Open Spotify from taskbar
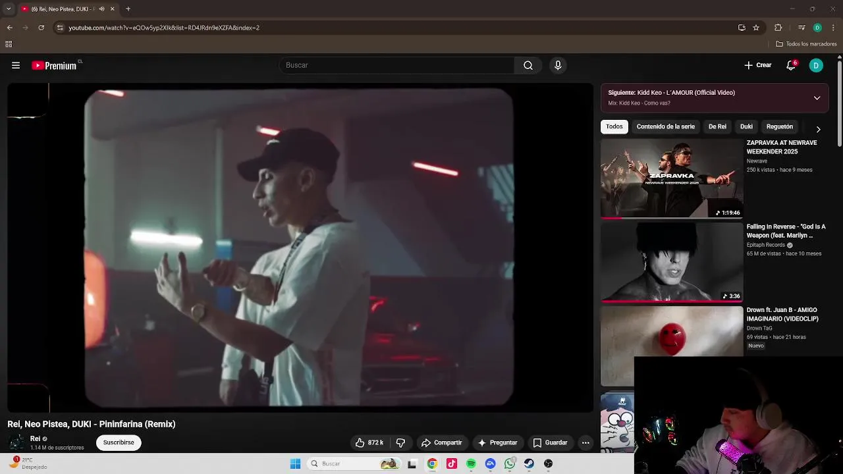The width and height of the screenshot is (843, 474). [471, 463]
